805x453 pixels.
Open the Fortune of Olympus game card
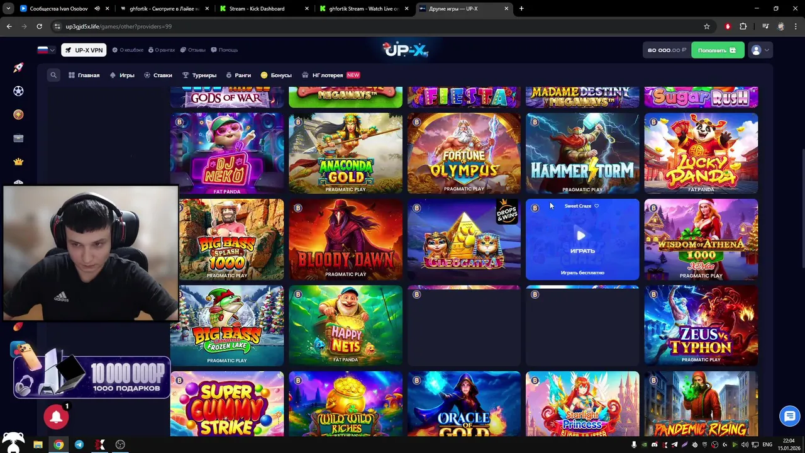(464, 154)
